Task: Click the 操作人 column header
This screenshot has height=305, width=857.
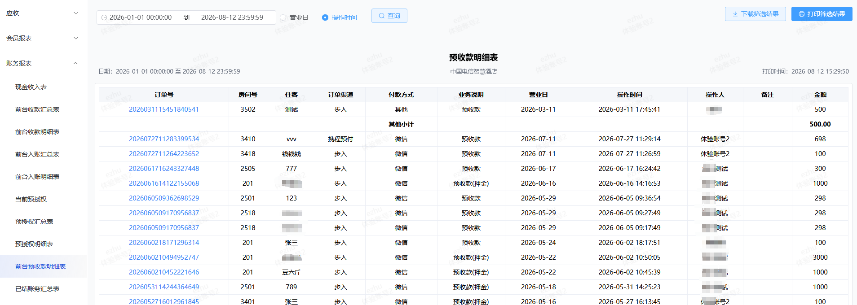Action: [715, 95]
